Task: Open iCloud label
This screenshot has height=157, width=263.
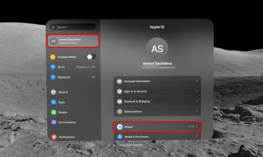Action: tap(128, 127)
